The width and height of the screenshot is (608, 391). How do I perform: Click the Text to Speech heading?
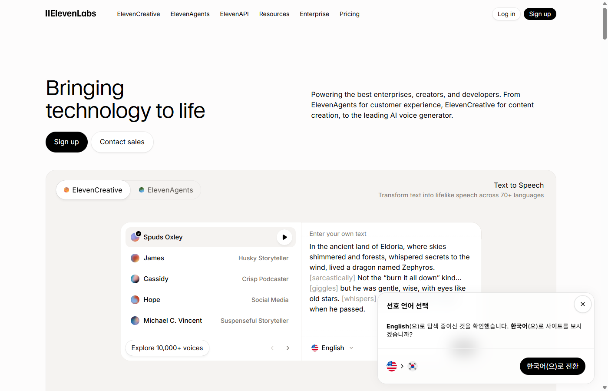click(519, 185)
